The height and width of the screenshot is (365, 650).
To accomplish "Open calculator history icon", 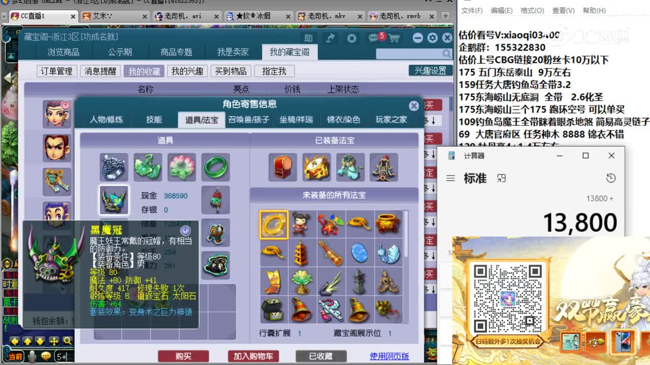I will coord(611,178).
